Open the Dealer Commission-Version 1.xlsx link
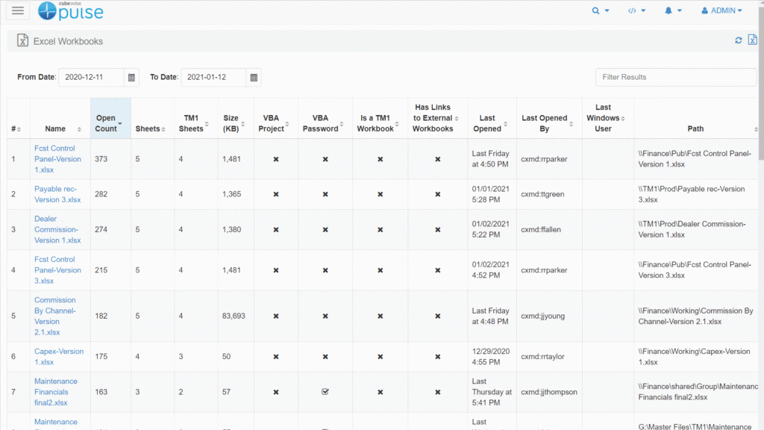The image size is (764, 430). [x=57, y=230]
